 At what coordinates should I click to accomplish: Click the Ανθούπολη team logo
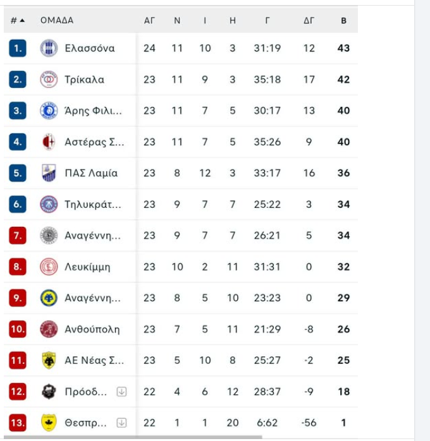click(x=49, y=329)
